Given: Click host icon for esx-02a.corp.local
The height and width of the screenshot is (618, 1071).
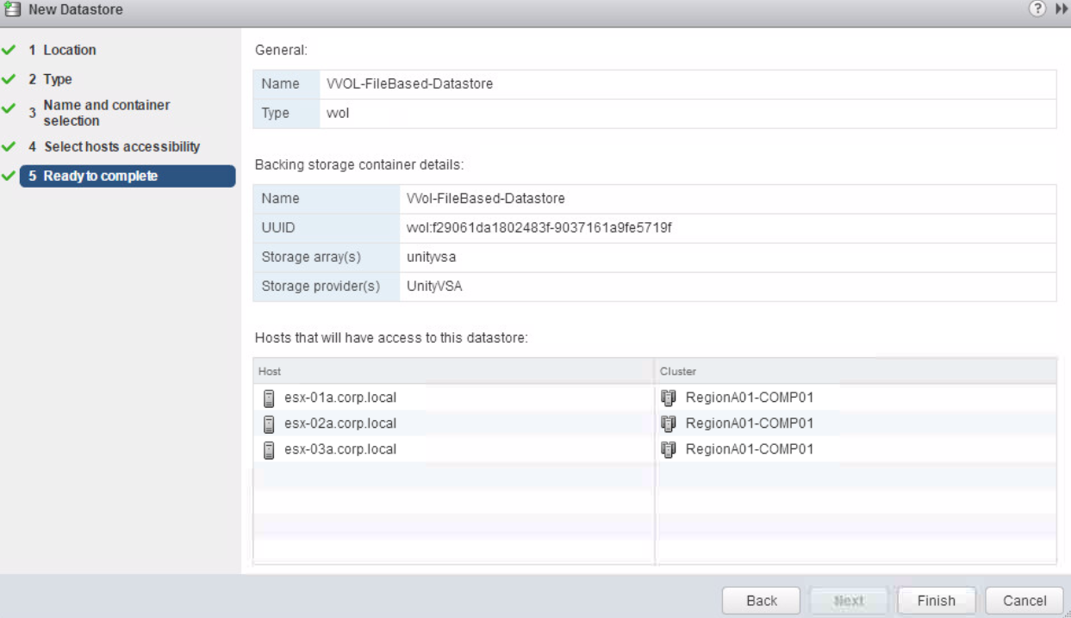Looking at the screenshot, I should (x=269, y=423).
